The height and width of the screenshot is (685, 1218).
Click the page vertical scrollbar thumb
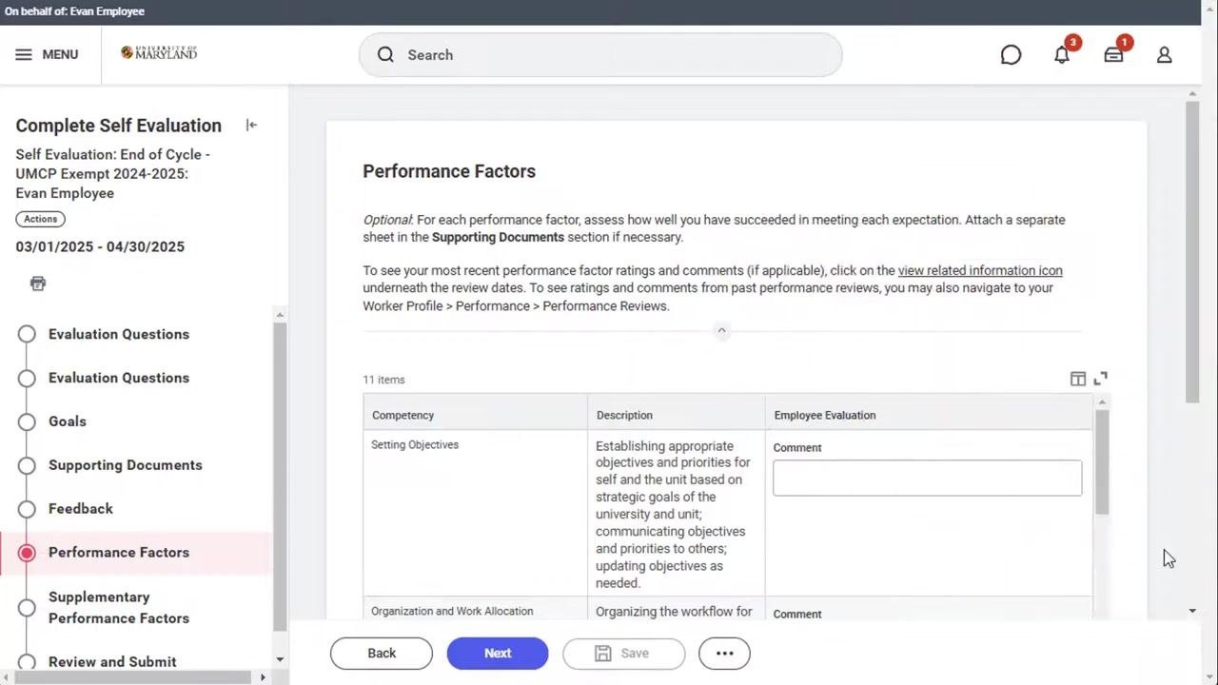pyautogui.click(x=1192, y=252)
